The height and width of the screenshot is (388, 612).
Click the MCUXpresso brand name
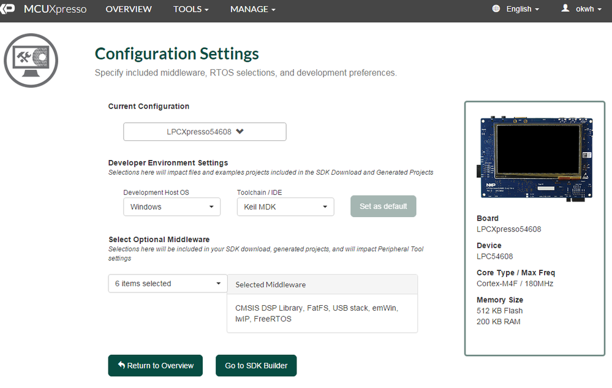coord(55,9)
